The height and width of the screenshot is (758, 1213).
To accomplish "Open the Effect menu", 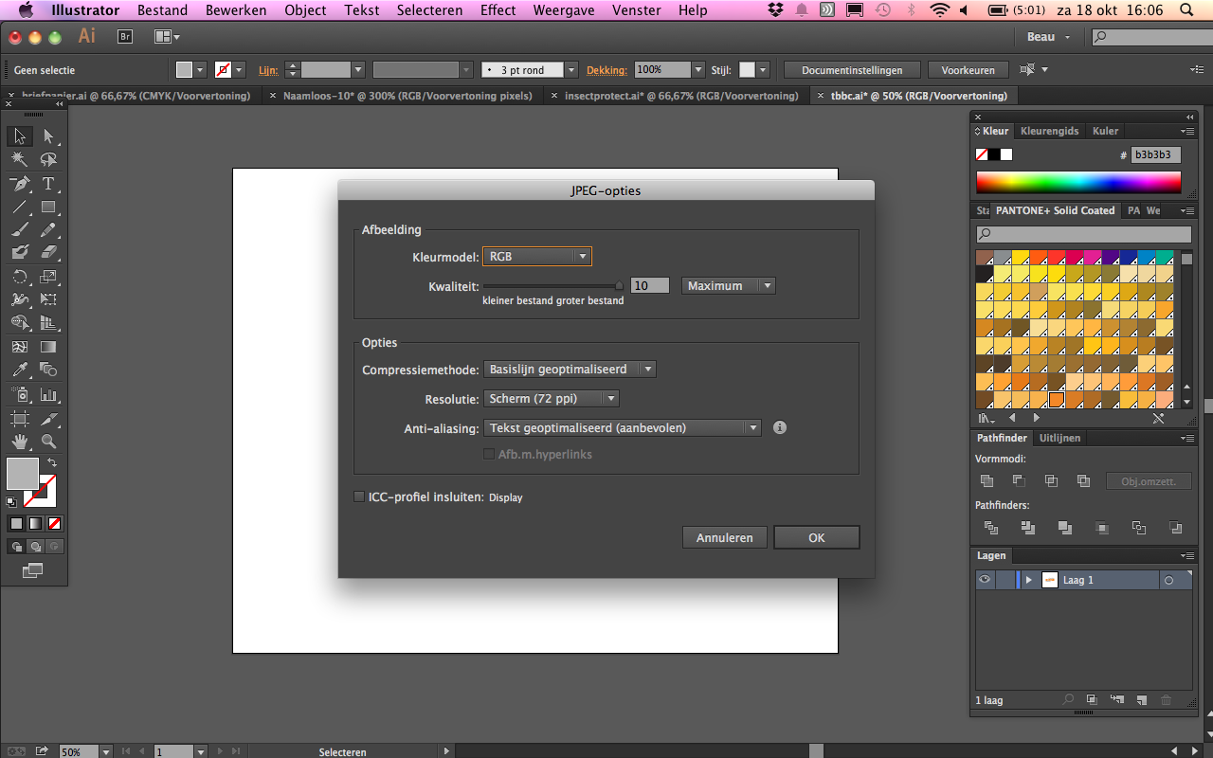I will coord(498,10).
